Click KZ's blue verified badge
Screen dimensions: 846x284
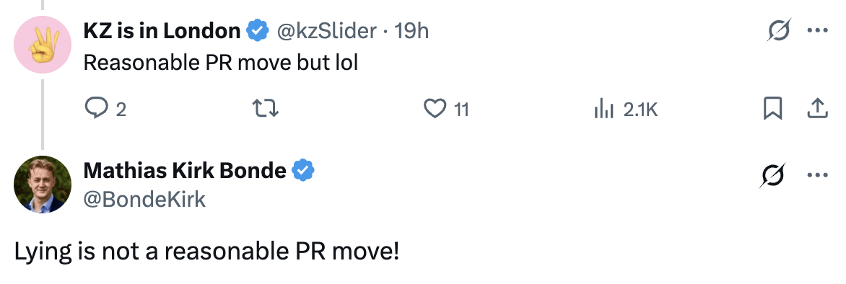258,31
